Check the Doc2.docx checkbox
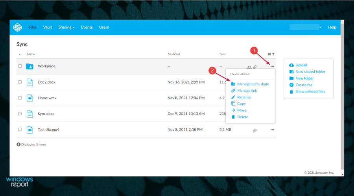This screenshot has height=196, width=354. [20, 82]
